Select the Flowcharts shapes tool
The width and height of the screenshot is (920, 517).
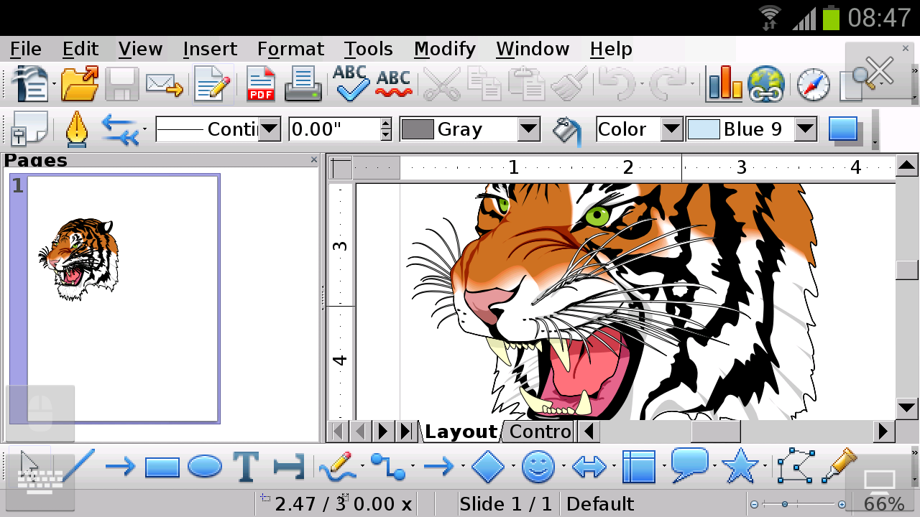click(x=639, y=467)
